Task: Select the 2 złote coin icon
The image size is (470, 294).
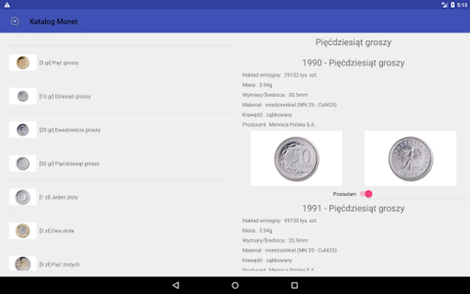Action: [23, 230]
